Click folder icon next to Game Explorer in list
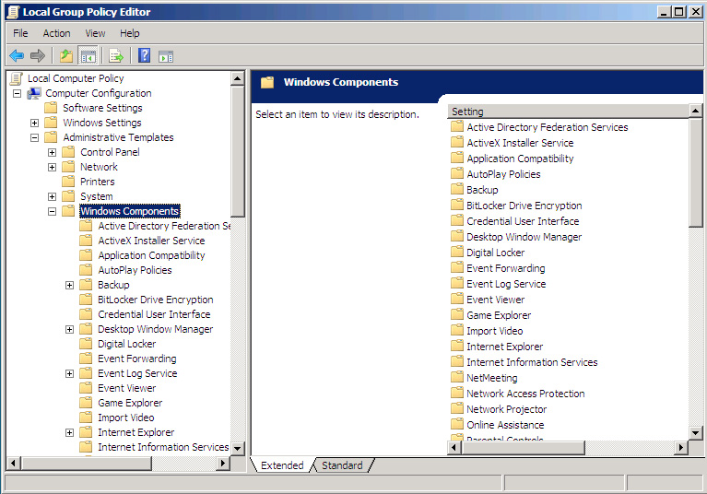The height and width of the screenshot is (494, 707). [x=457, y=314]
